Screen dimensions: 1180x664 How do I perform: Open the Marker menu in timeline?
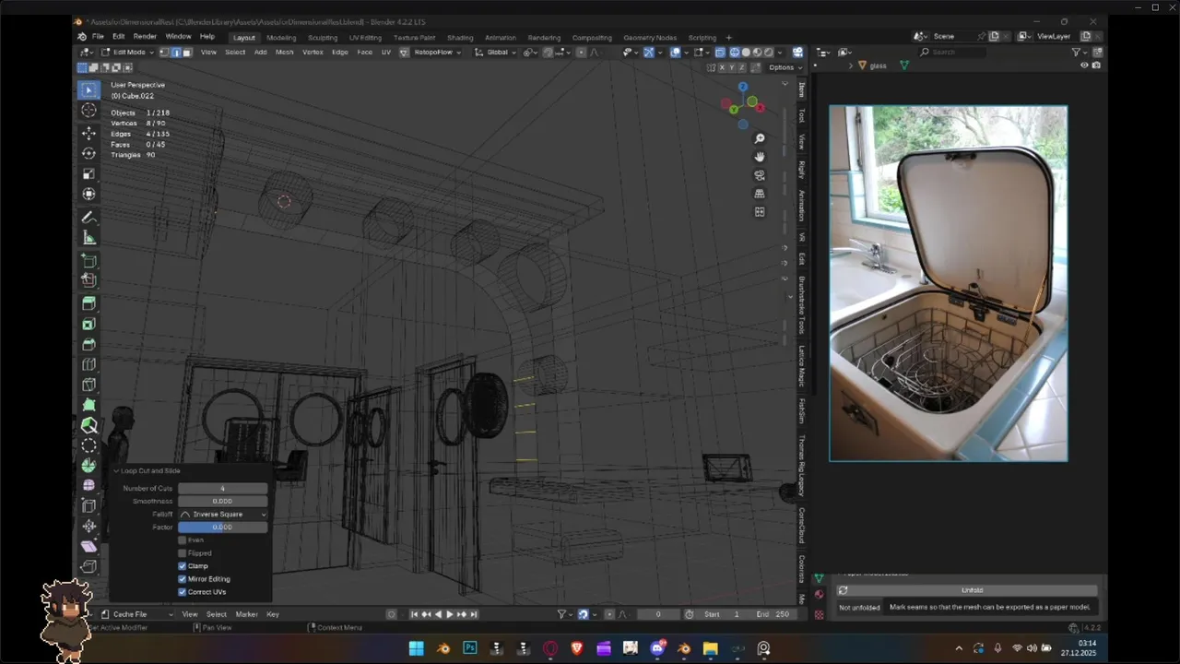point(246,614)
